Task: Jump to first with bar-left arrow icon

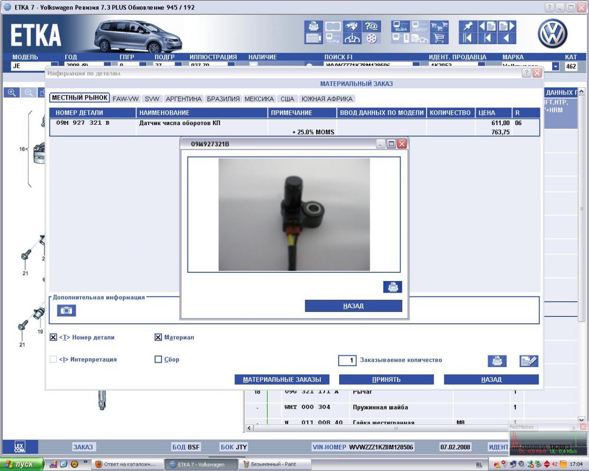Action: 468,38
